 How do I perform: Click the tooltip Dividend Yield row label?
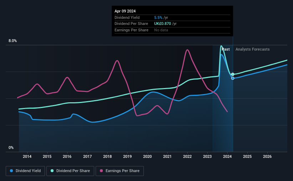tap(127, 17)
